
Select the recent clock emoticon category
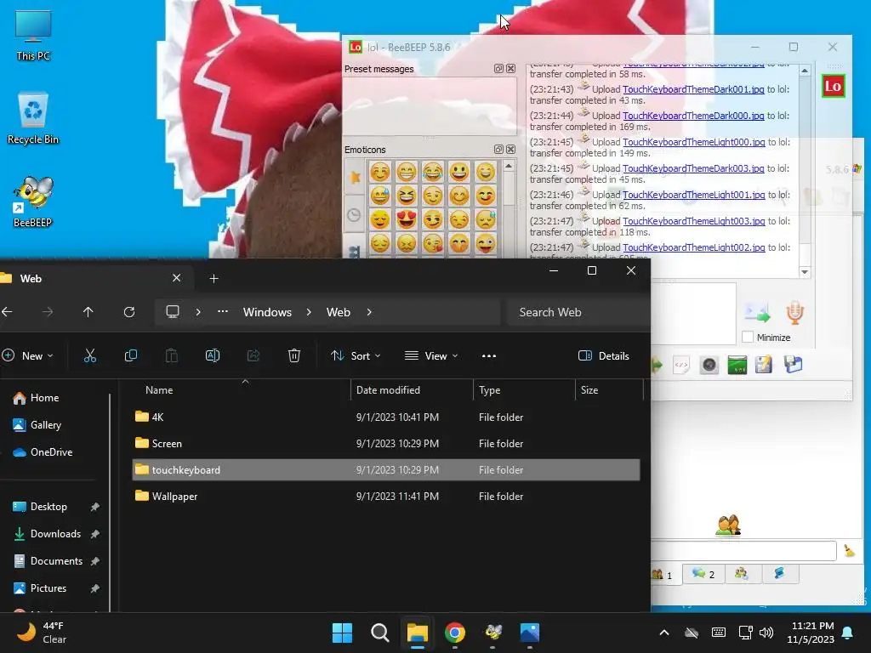354,215
